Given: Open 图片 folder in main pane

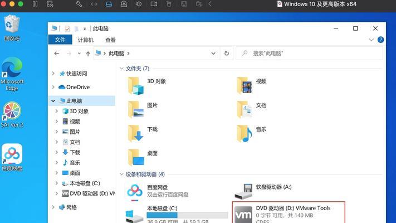Looking at the screenshot, I should (143, 109).
